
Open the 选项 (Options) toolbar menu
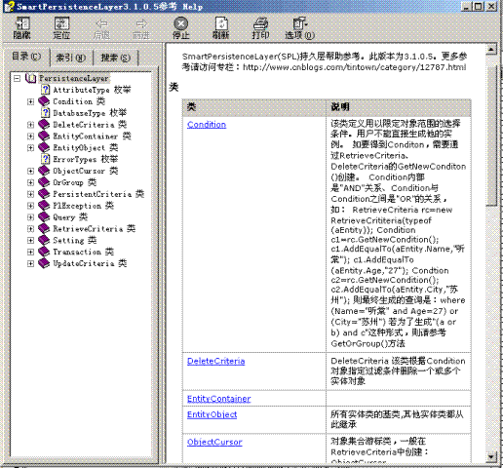(x=300, y=28)
